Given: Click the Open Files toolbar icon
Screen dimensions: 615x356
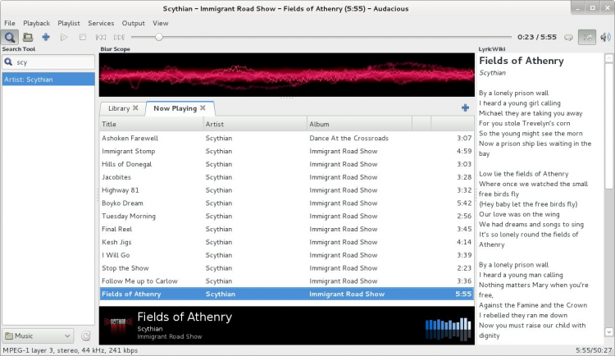Looking at the screenshot, I should click(x=28, y=37).
